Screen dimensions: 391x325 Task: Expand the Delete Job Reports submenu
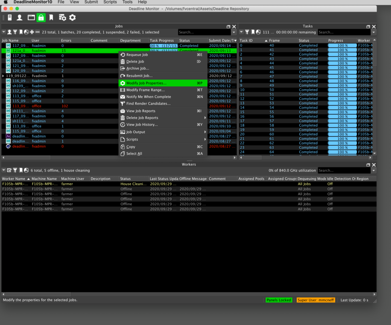pos(163,118)
